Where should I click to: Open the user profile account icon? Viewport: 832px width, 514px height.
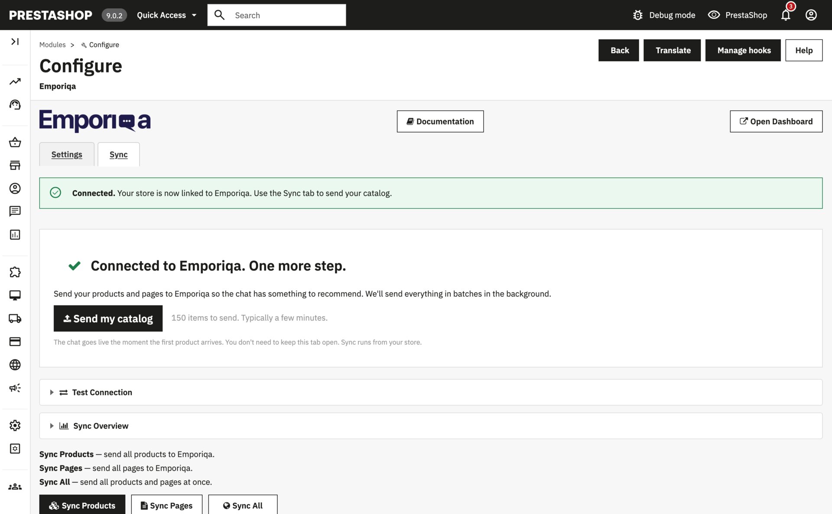(x=811, y=15)
